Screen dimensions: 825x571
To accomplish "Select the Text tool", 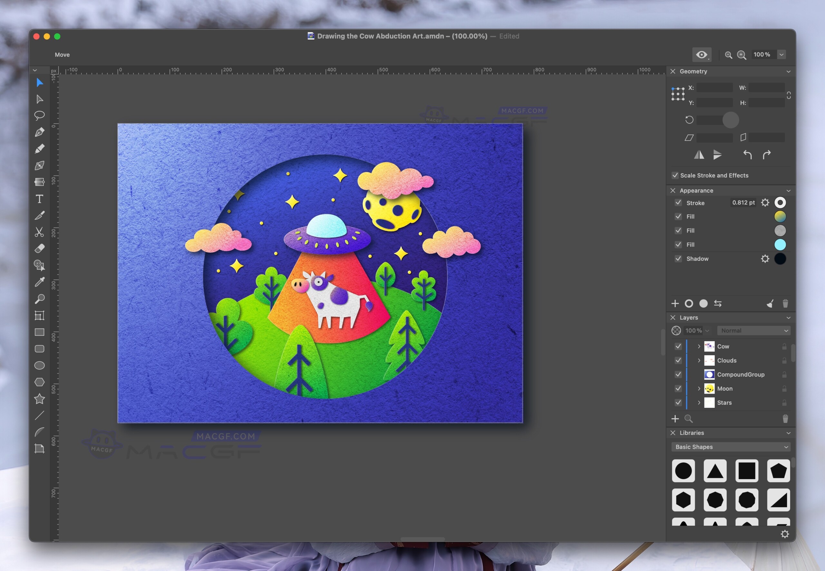I will [39, 199].
